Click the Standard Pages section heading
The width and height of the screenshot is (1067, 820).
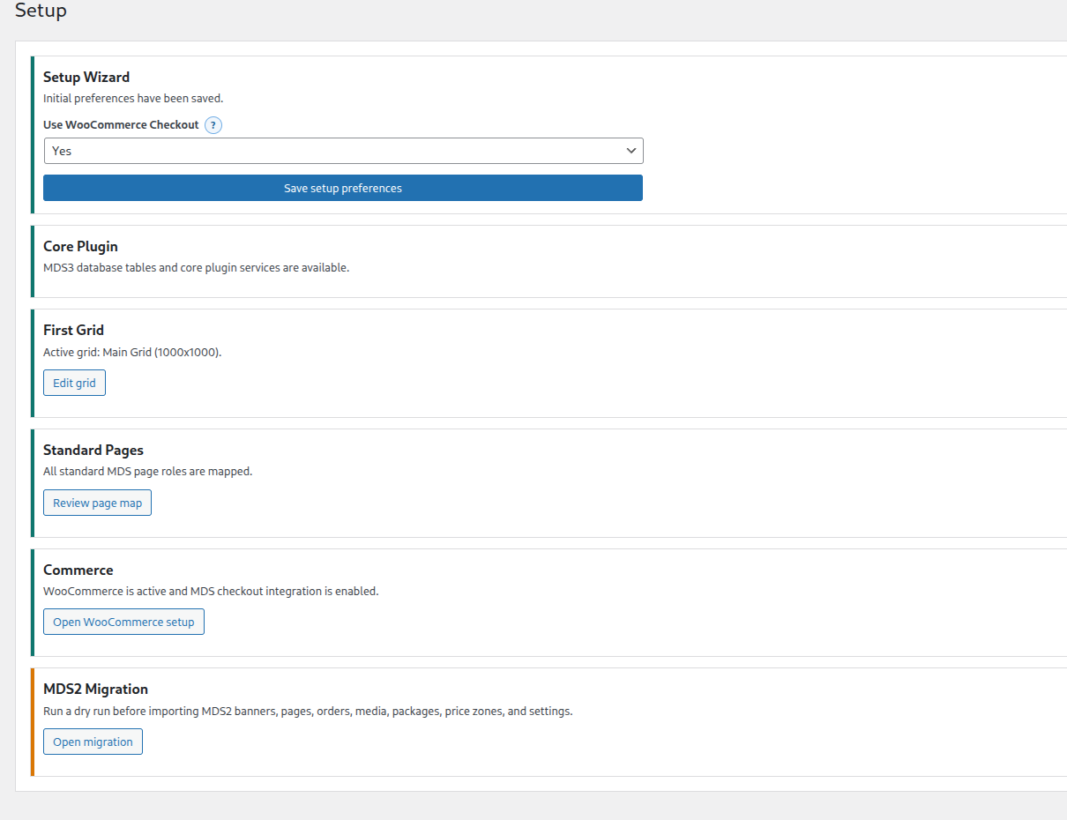point(93,450)
